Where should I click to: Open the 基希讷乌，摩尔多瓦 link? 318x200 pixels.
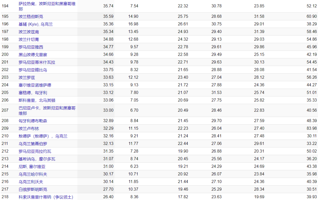pos(37,159)
